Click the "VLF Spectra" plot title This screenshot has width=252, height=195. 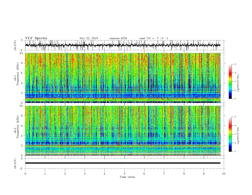click(36, 38)
